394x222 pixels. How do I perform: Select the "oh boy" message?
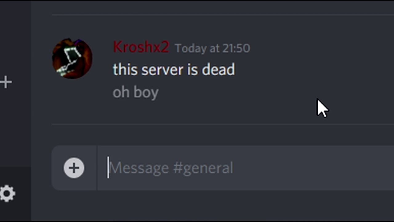[x=135, y=92]
